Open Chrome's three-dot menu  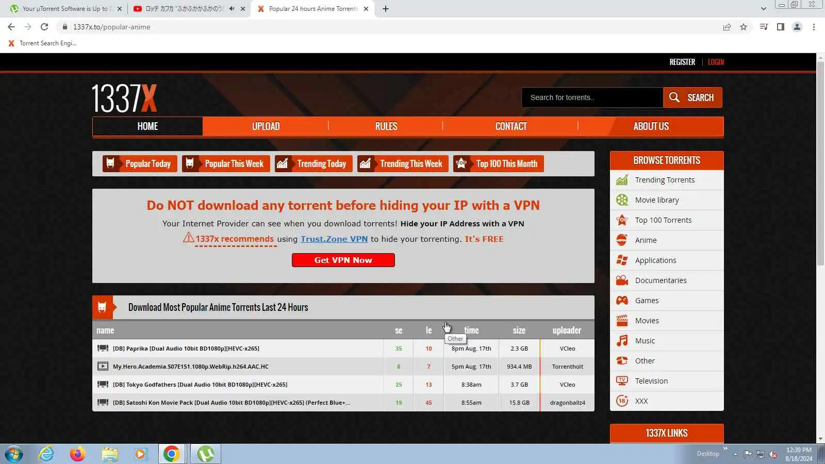[x=814, y=27]
